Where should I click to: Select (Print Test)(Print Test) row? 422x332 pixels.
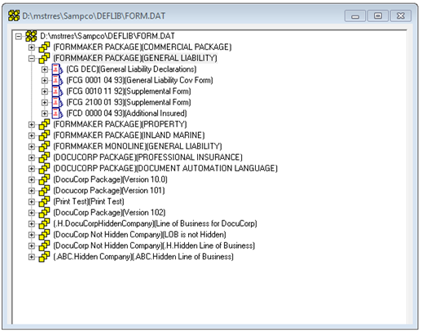pyautogui.click(x=89, y=201)
